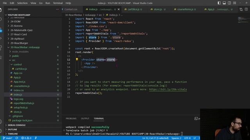Select index.js in the explorer tree

(x=18, y=94)
